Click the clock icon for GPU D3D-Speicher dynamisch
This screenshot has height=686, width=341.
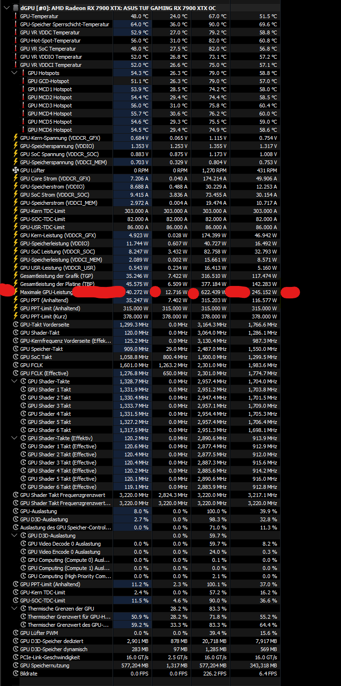click(x=16, y=649)
